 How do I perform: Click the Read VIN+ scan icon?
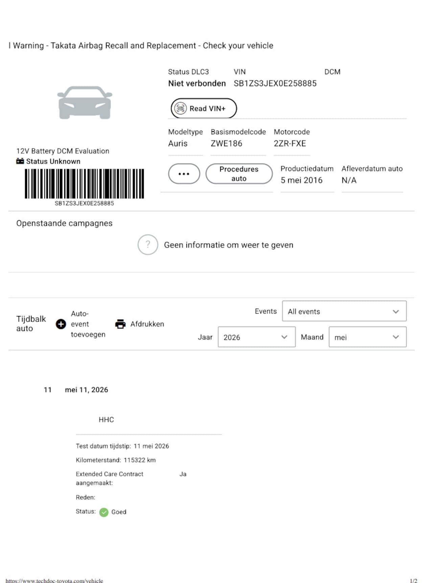(x=180, y=108)
